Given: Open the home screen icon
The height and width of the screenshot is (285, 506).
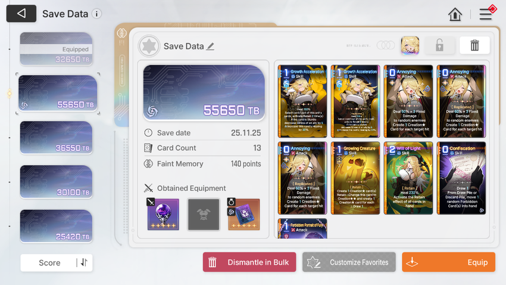Looking at the screenshot, I should click(x=455, y=14).
